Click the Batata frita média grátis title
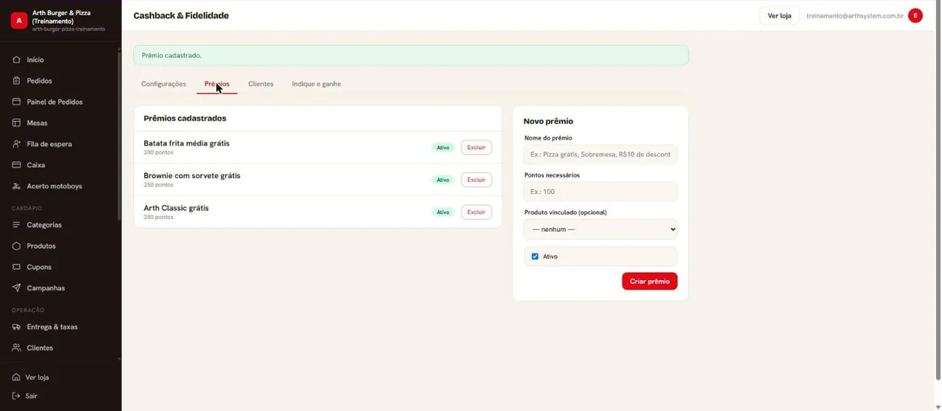 coord(186,143)
